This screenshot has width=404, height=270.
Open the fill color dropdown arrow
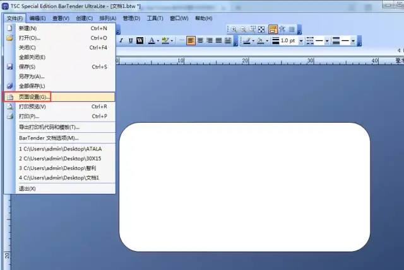[267, 41]
